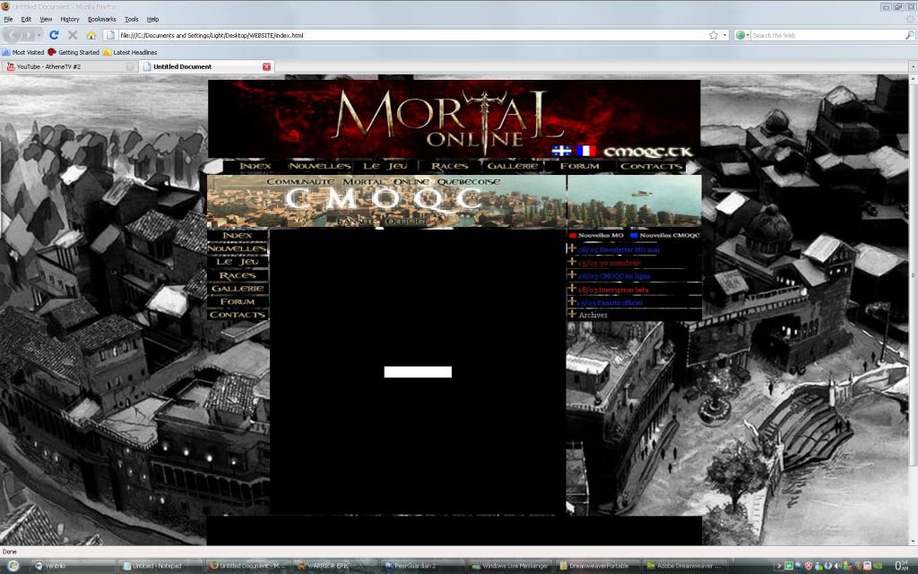The height and width of the screenshot is (574, 918).
Task: Open the File menu
Action: [8, 20]
